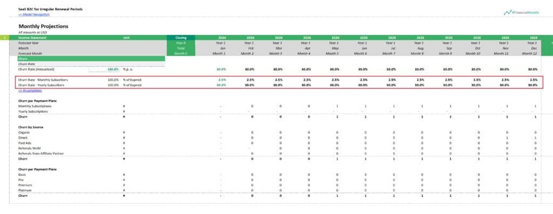The image size is (553, 214).
Task: Click the eFinancialModels logo
Action: tap(521, 13)
